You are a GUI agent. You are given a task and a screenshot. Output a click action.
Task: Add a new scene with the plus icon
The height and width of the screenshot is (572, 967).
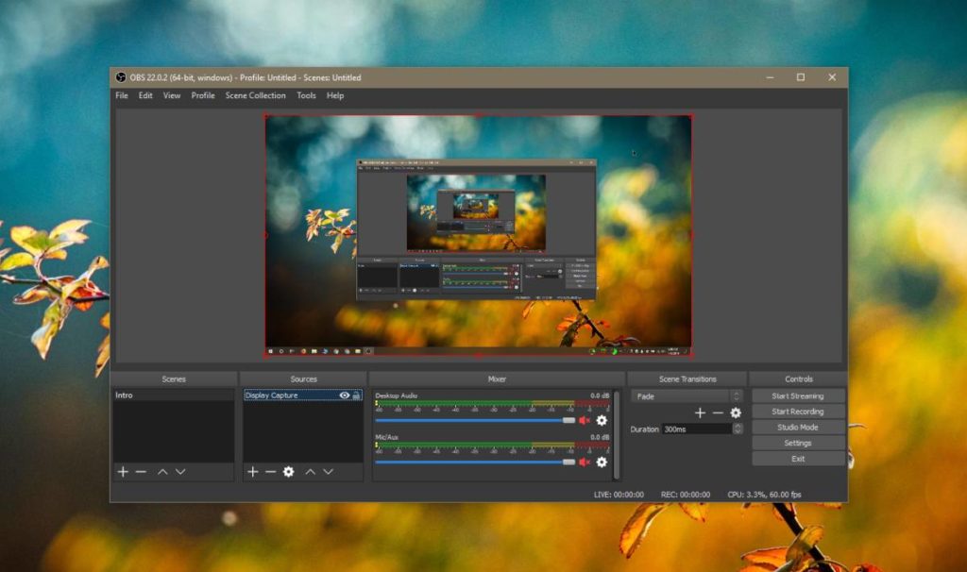[x=123, y=471]
